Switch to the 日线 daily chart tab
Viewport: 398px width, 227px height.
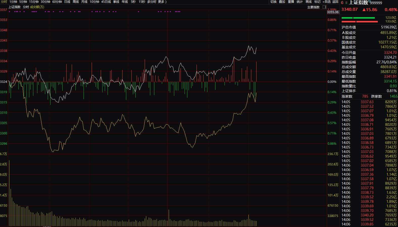pyautogui.click(x=67, y=2)
